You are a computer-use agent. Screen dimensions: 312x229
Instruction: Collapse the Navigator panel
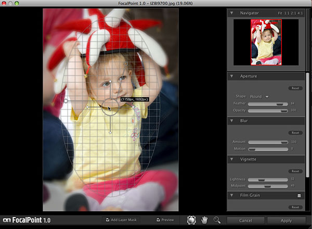[231, 12]
